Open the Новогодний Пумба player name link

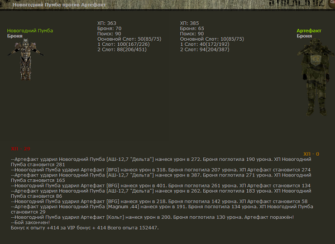coord(30,31)
